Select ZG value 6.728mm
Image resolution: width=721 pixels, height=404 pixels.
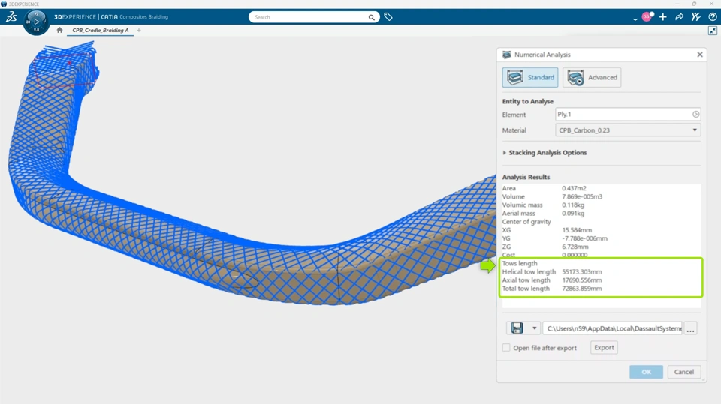click(575, 247)
